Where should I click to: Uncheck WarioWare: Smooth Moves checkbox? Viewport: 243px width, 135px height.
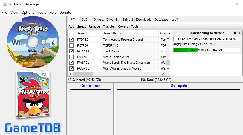click(x=71, y=68)
